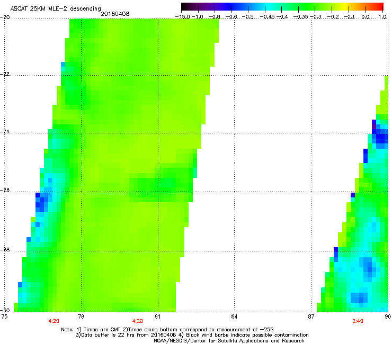Select the latitude axis label "-30"
Image resolution: width=392 pixels, height=344 pixels.
[4, 311]
